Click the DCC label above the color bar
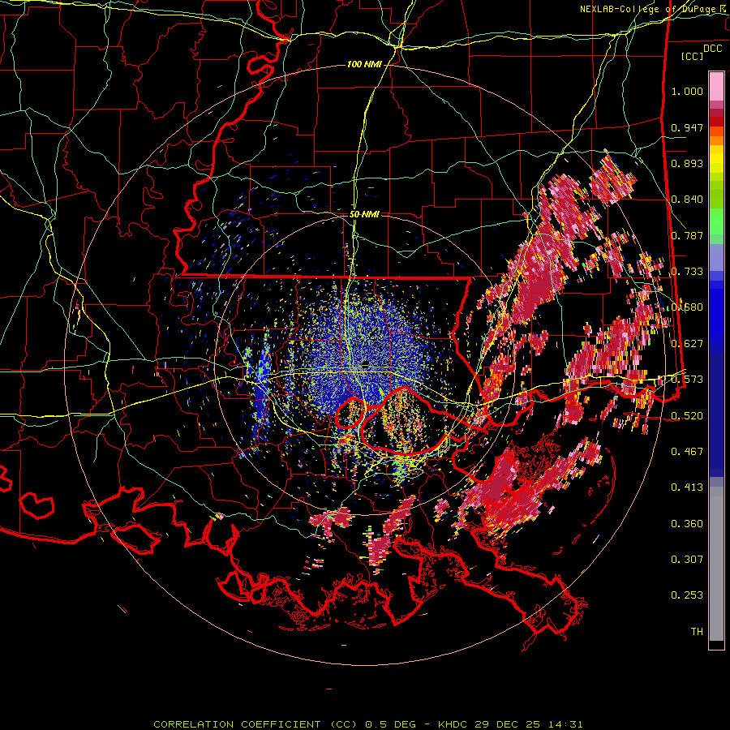This screenshot has width=730, height=730. coord(713,48)
